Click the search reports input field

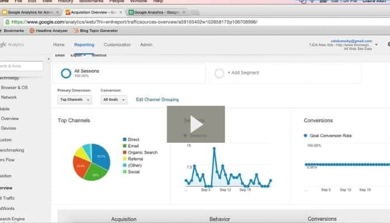coord(21,66)
